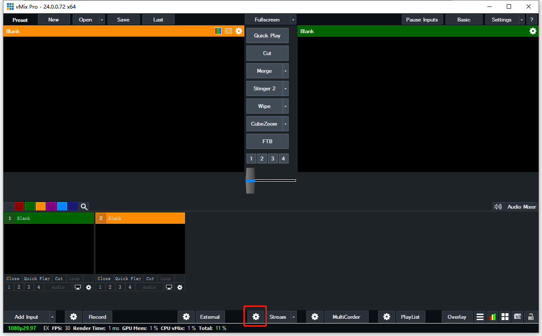Click the Last preset button
The image size is (542, 336).
(158, 19)
